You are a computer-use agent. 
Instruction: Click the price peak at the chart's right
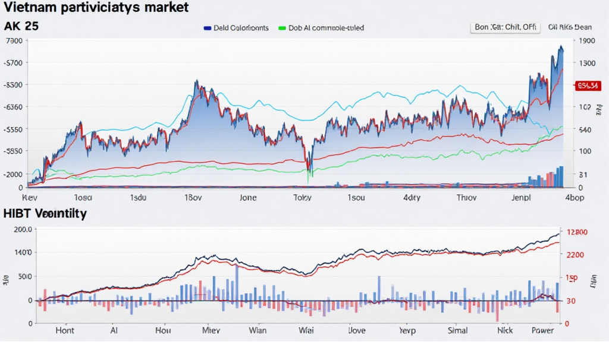pyautogui.click(x=560, y=49)
